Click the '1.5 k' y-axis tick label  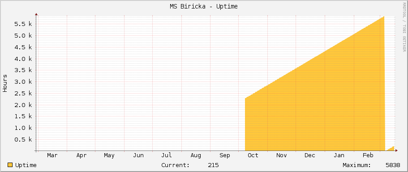[23, 116]
